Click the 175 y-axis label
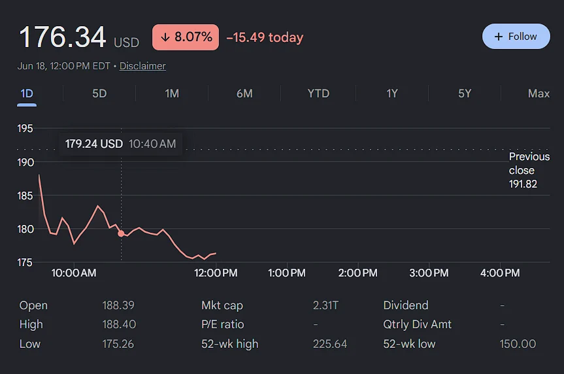 (25, 262)
